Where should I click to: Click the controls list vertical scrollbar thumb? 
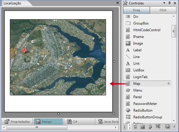click(174, 31)
